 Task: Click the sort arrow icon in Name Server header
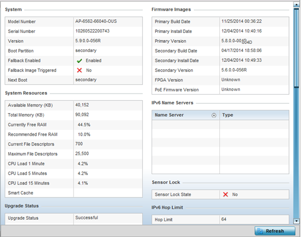[214, 115]
